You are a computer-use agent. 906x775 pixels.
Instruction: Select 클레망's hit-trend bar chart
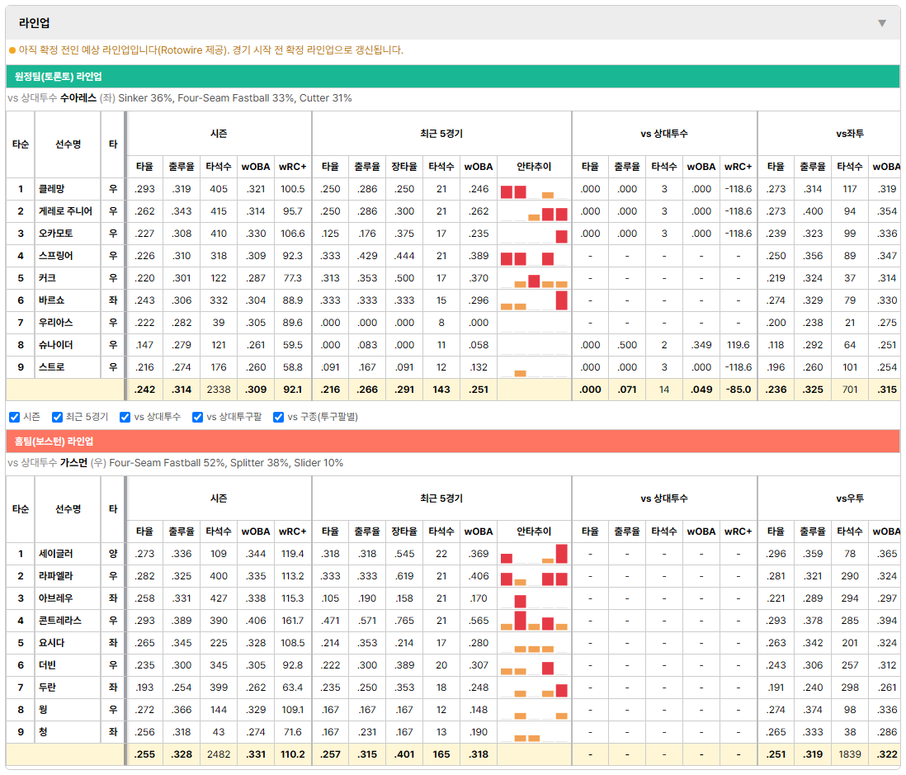pos(534,190)
